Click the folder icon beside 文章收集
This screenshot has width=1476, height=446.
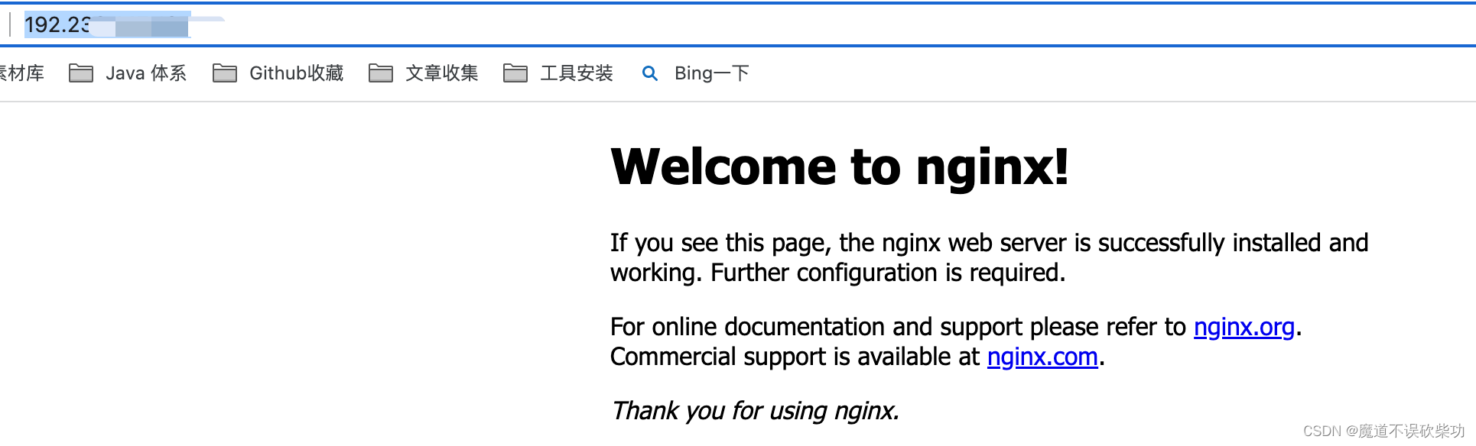tap(381, 73)
